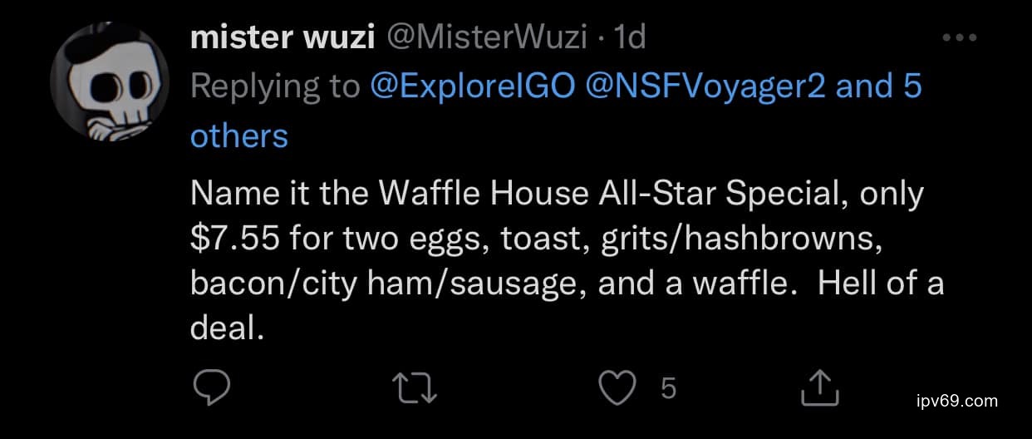Viewport: 1032px width, 439px height.
Task: Open the 1d timestamp link
Action: click(629, 38)
